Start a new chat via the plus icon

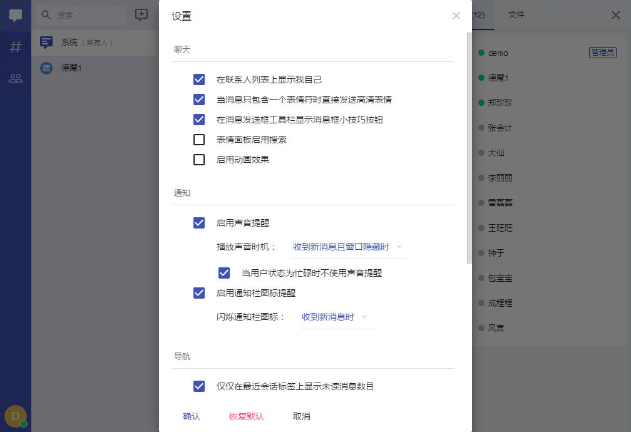pos(141,15)
